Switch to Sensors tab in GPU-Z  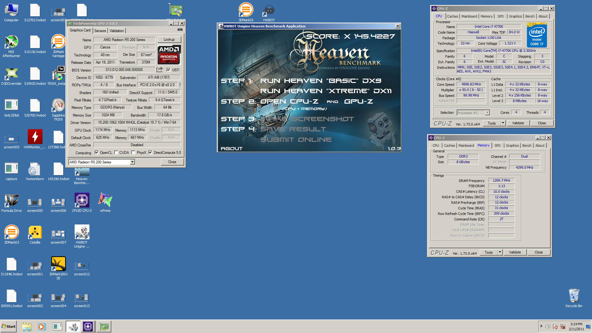pyautogui.click(x=100, y=31)
